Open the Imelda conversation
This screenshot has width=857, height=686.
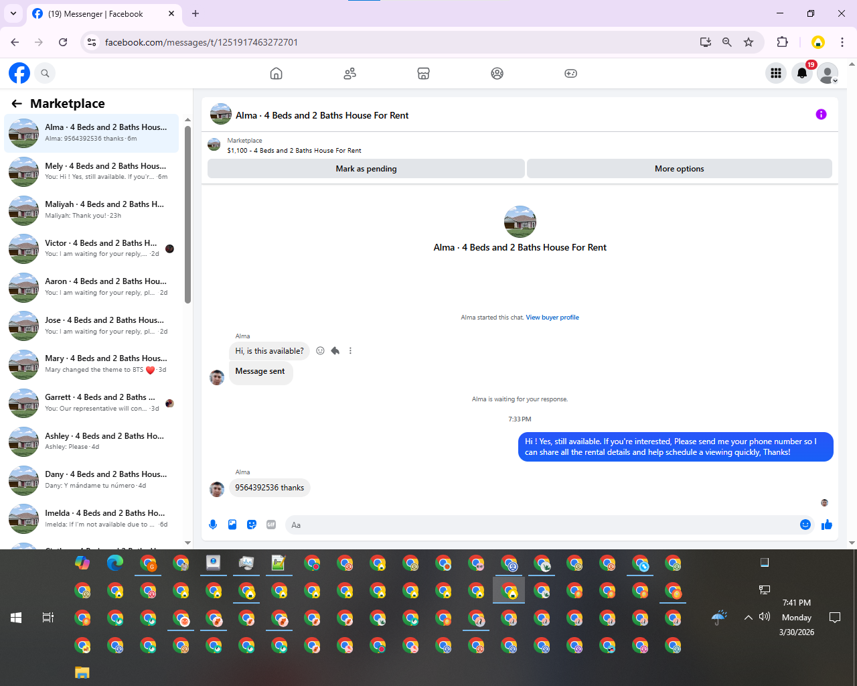click(x=92, y=519)
